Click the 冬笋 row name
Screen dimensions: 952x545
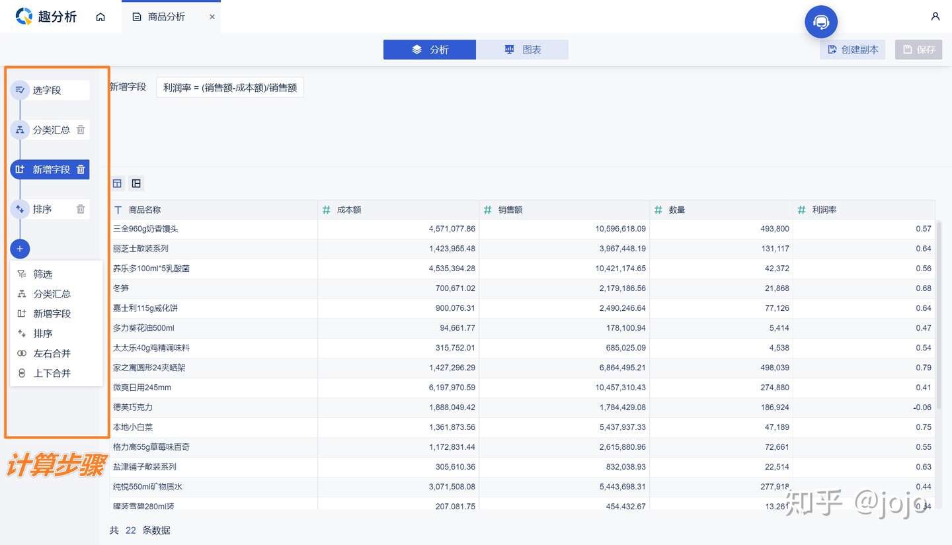(x=121, y=288)
